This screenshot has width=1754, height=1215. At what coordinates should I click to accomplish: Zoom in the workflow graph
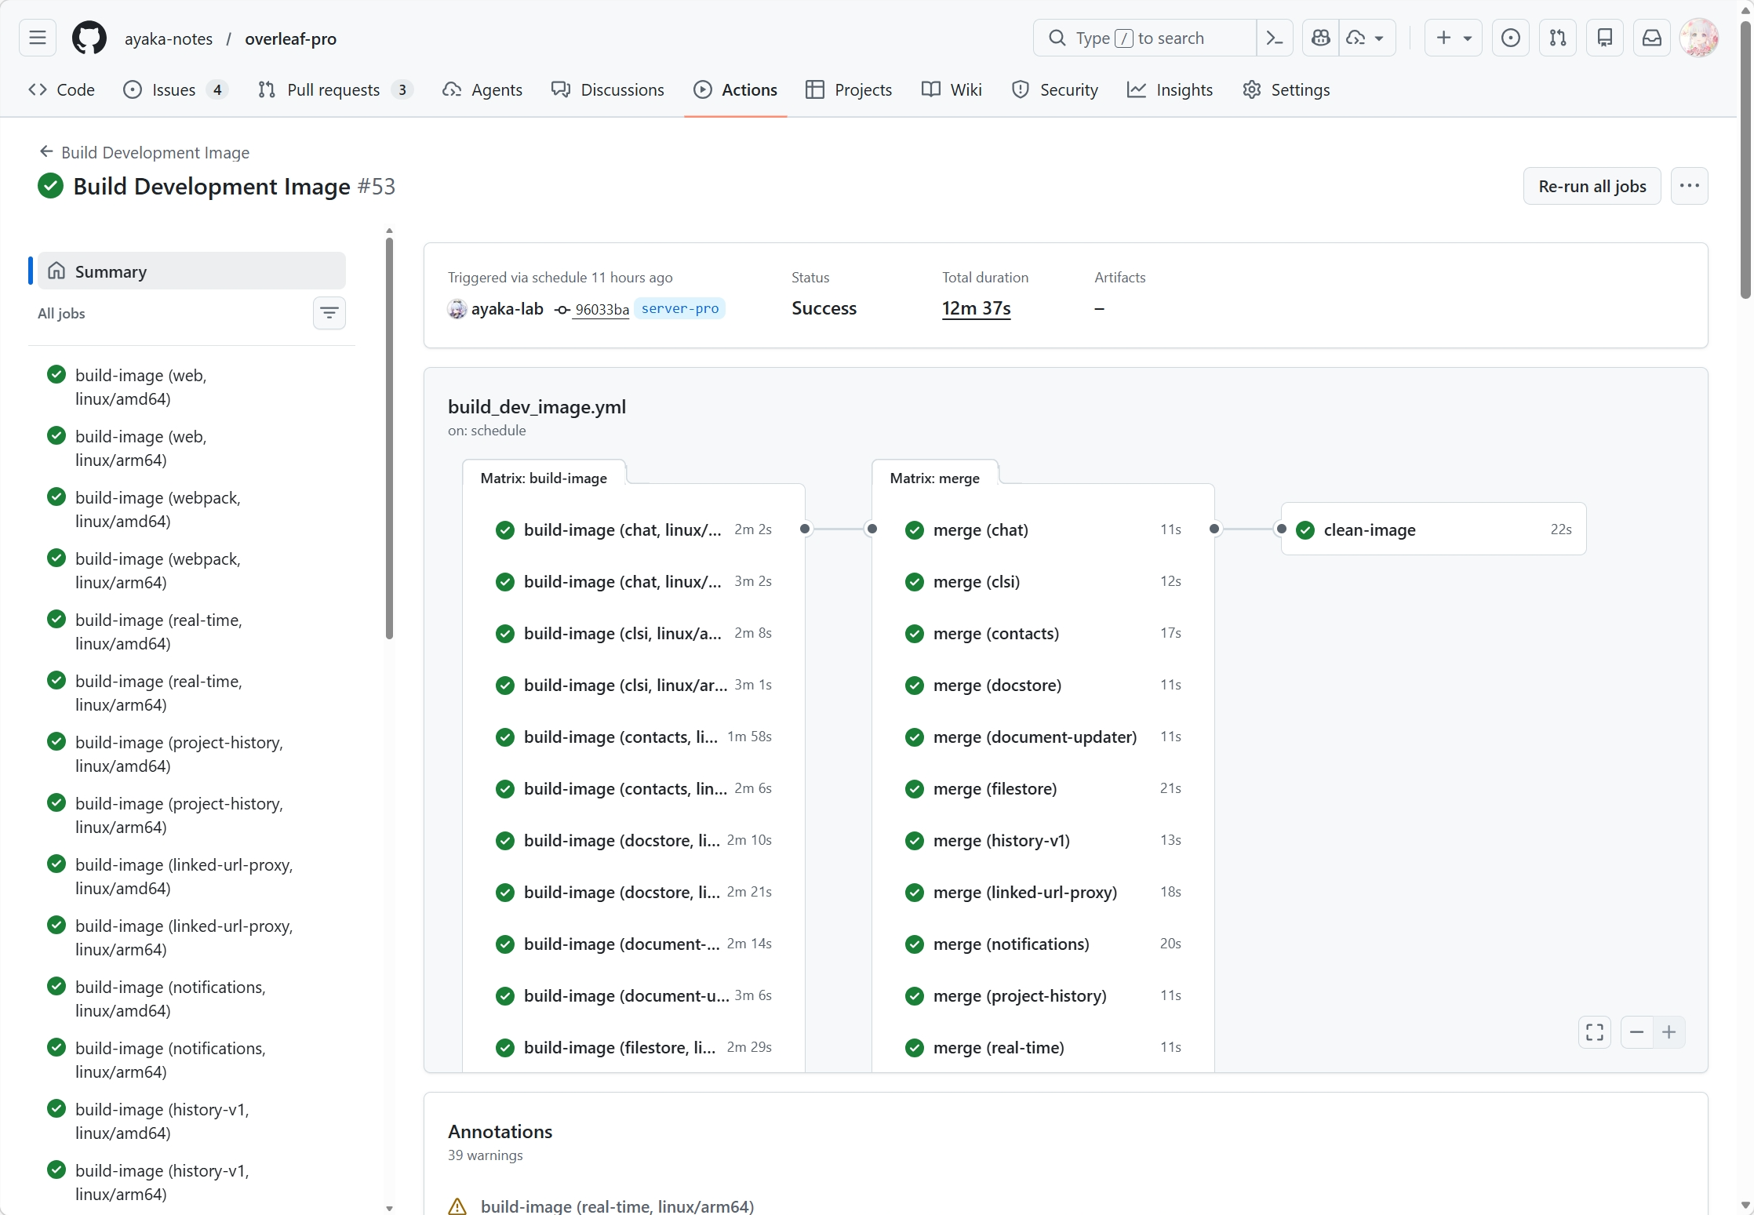(x=1669, y=1032)
